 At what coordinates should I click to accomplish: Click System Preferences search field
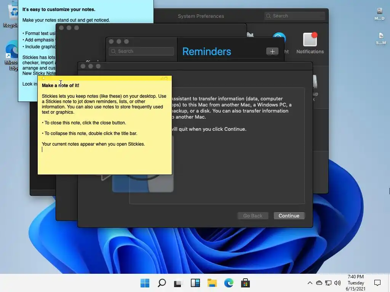coord(295,16)
